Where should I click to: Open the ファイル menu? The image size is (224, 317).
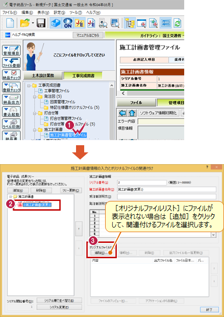pos(9,12)
